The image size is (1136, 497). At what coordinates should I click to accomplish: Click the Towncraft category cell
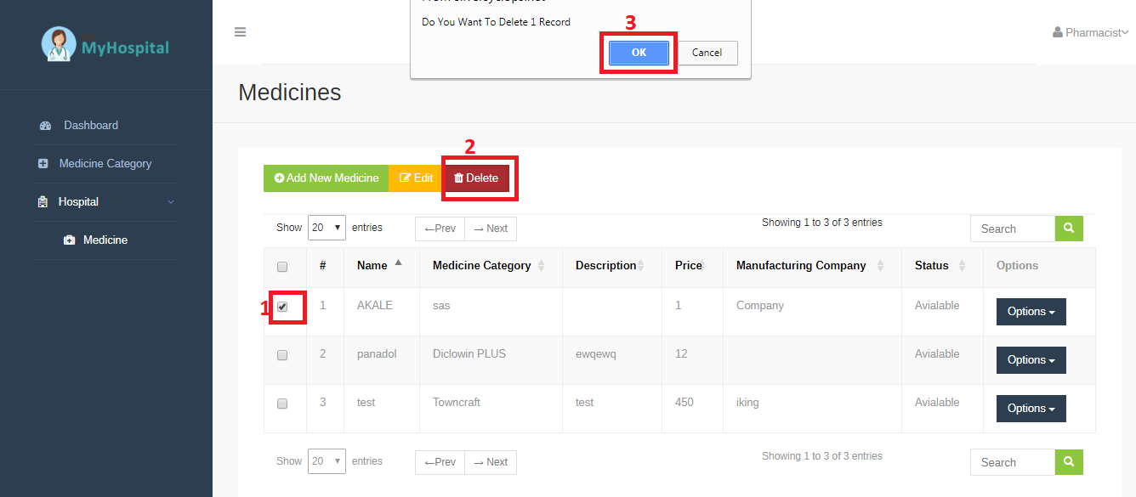tap(491, 409)
